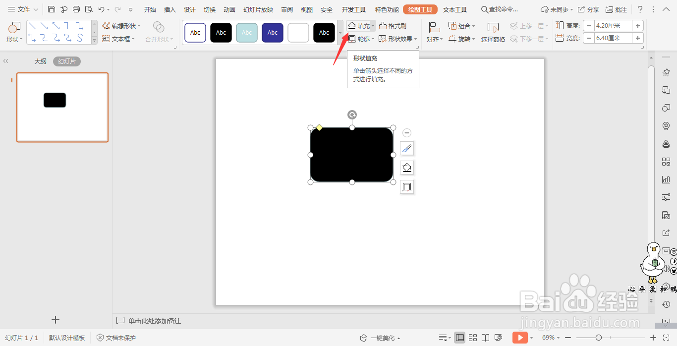Switch to the Start (开始) tab
The image size is (677, 346).
150,9
